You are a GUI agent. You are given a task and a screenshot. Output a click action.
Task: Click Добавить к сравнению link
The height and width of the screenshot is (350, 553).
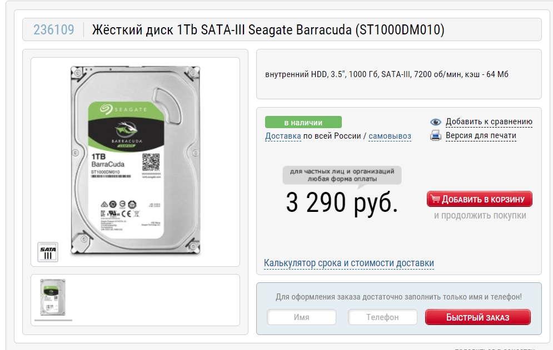[x=489, y=121]
